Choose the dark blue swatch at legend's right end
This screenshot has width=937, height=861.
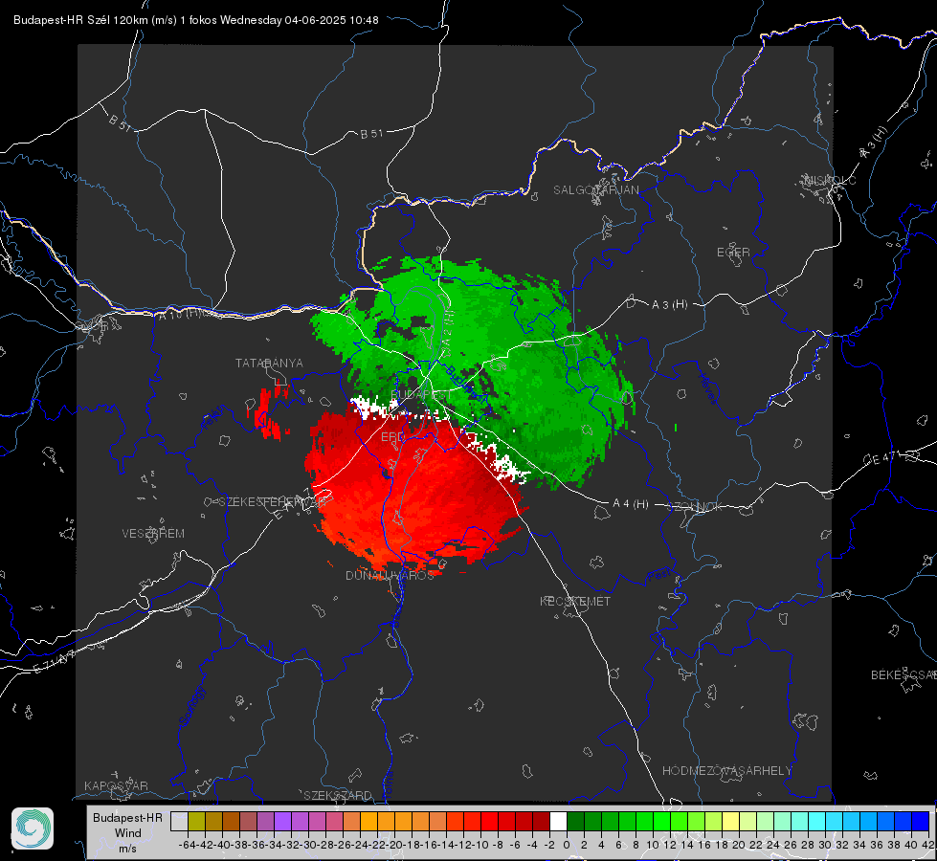pyautogui.click(x=921, y=821)
